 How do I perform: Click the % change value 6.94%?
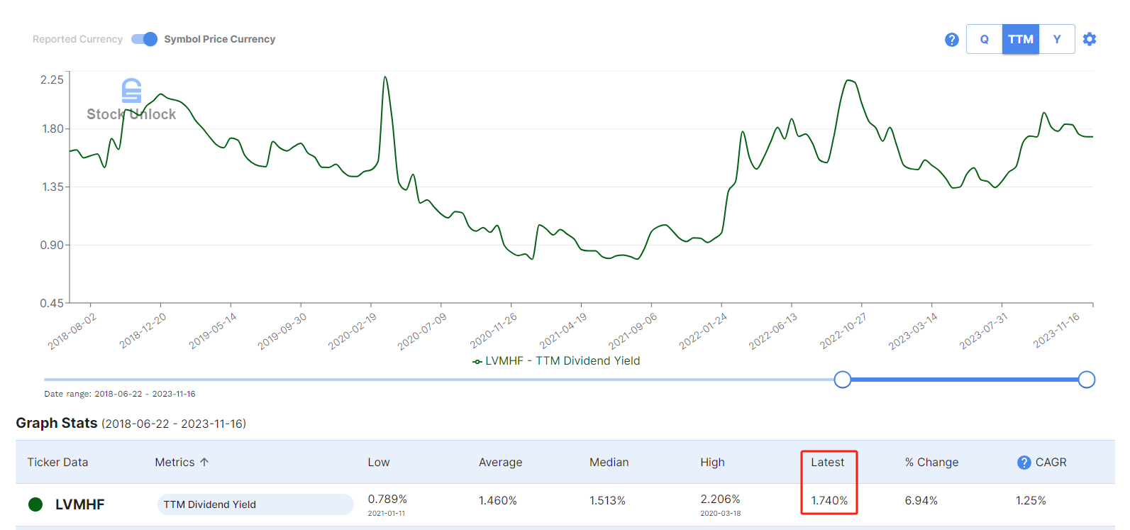(x=921, y=501)
